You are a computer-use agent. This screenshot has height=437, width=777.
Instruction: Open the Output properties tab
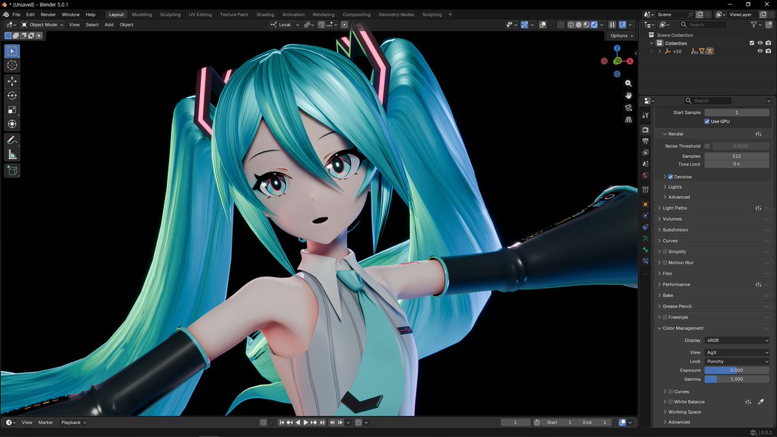[x=646, y=141]
